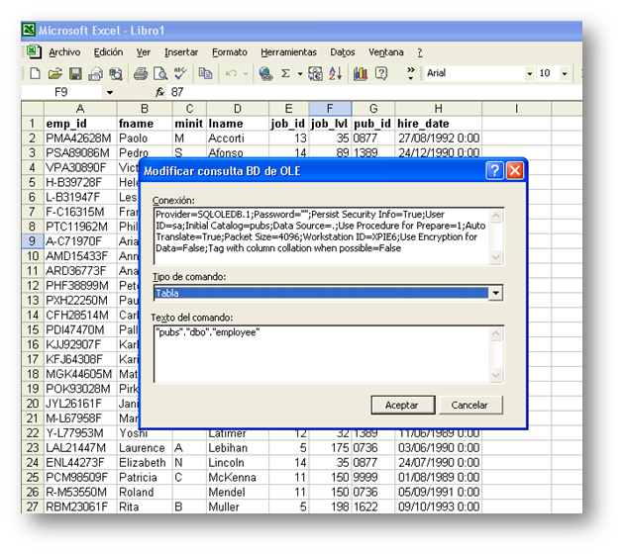
Task: Click the fx insert function icon
Action: (159, 93)
